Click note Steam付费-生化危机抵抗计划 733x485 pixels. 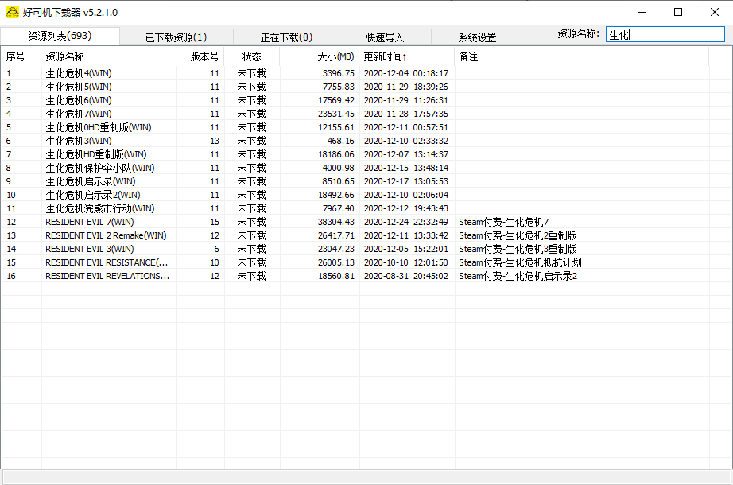(x=520, y=263)
